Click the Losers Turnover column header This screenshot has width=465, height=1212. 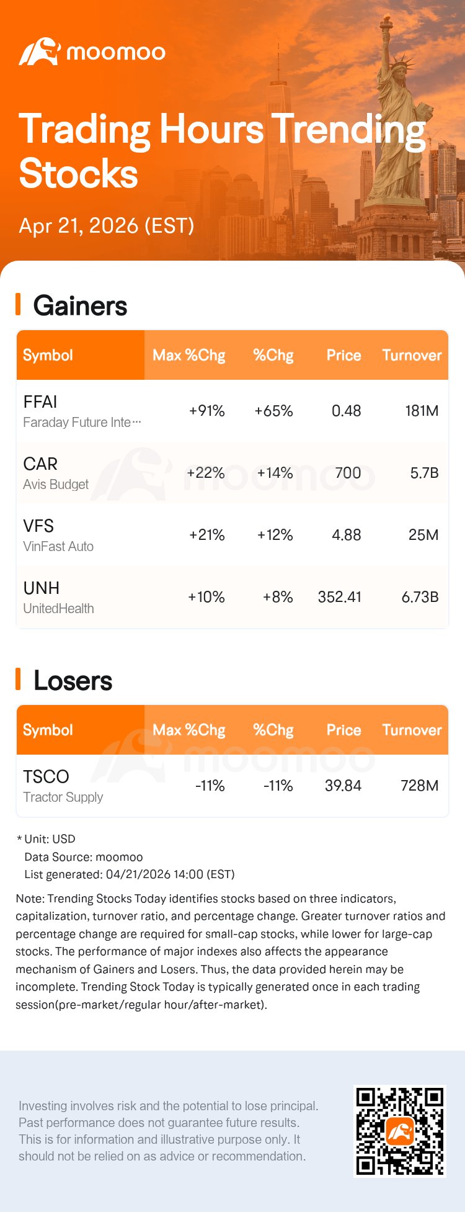[412, 730]
